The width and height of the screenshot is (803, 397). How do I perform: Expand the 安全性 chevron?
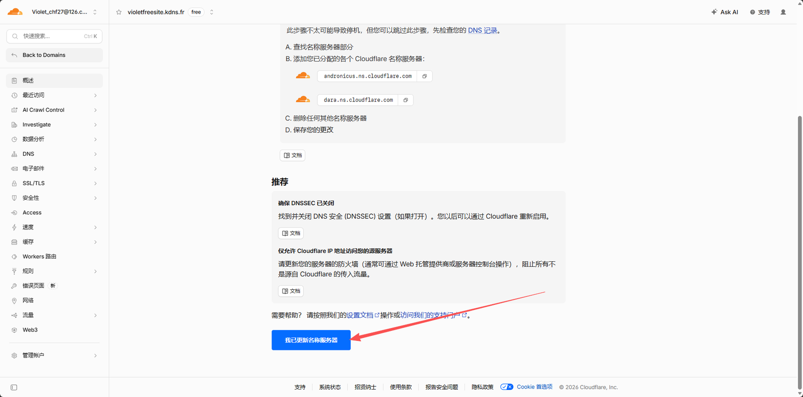point(95,198)
